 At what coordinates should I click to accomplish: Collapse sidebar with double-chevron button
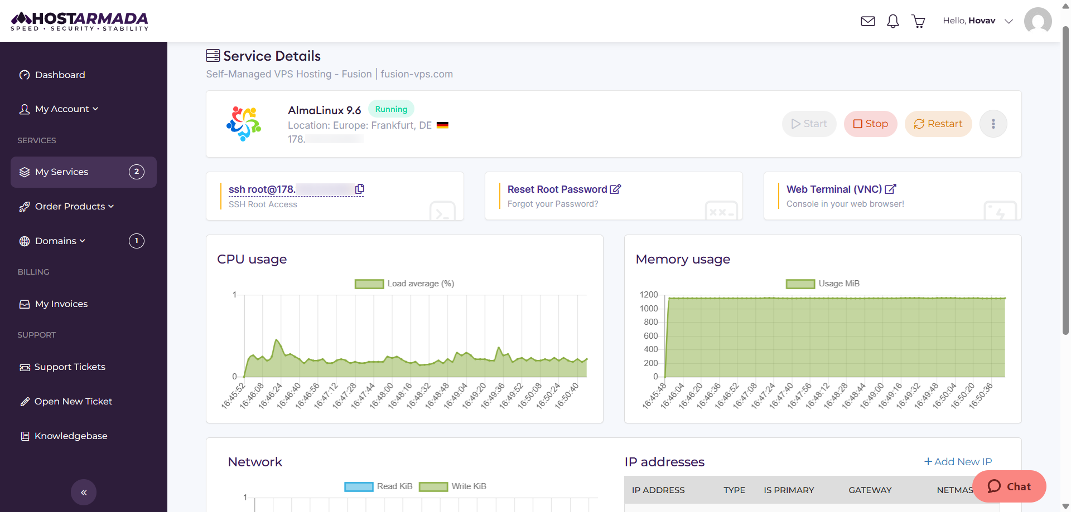[84, 493]
